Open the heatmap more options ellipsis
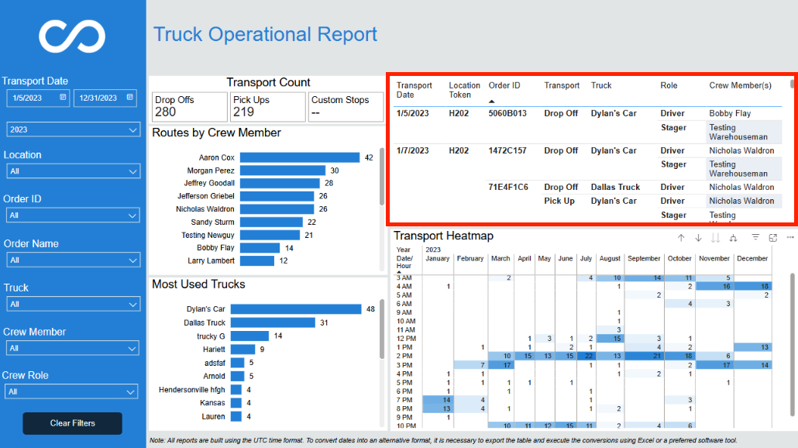This screenshot has width=798, height=448. pyautogui.click(x=789, y=237)
